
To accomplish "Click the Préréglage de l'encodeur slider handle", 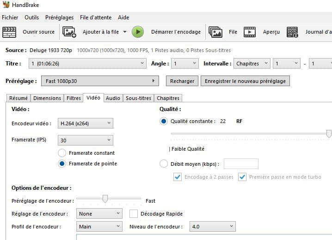I will point(105,199).
